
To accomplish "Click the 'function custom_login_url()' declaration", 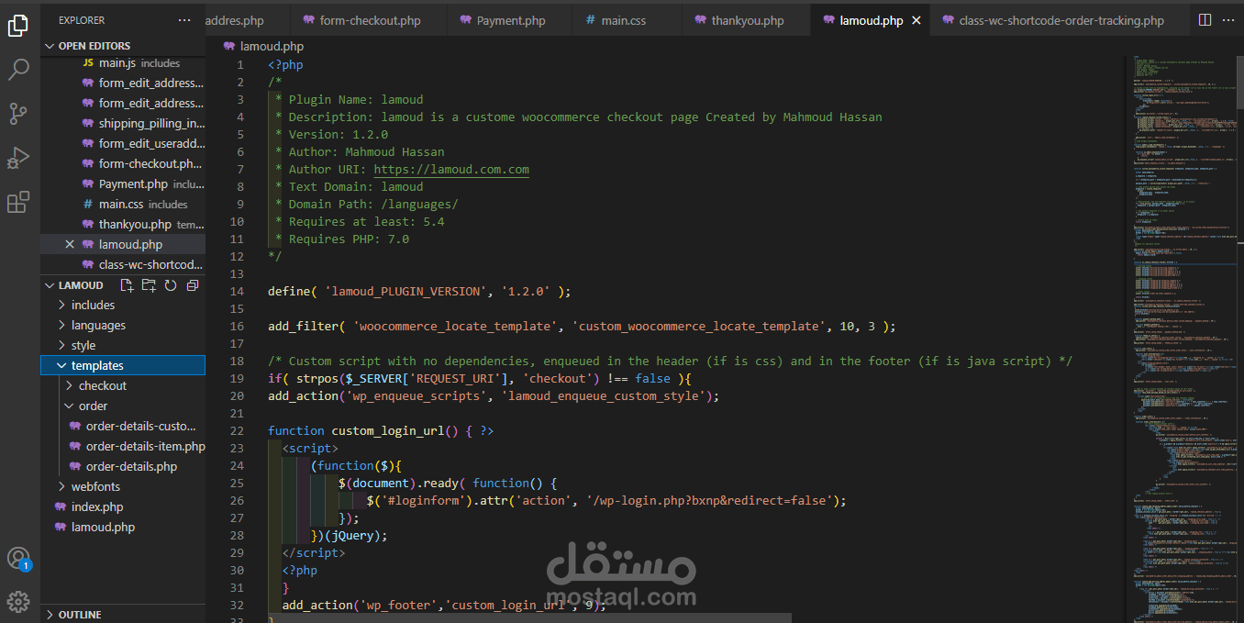I will 362,431.
